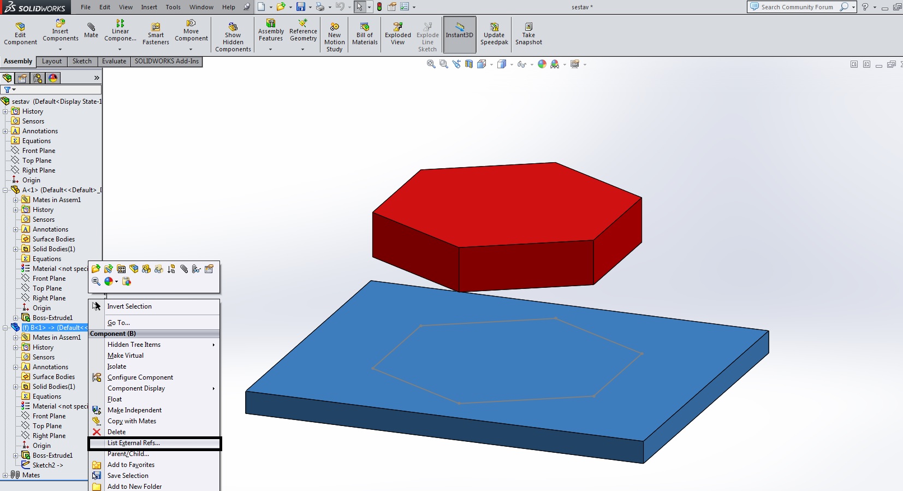Image resolution: width=903 pixels, height=491 pixels.
Task: Click the Update Speedpak icon
Action: click(494, 34)
